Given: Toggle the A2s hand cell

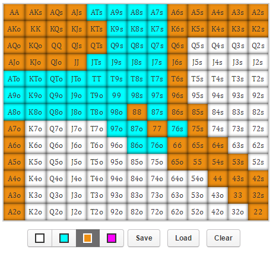Looking at the screenshot, I should (x=258, y=12).
